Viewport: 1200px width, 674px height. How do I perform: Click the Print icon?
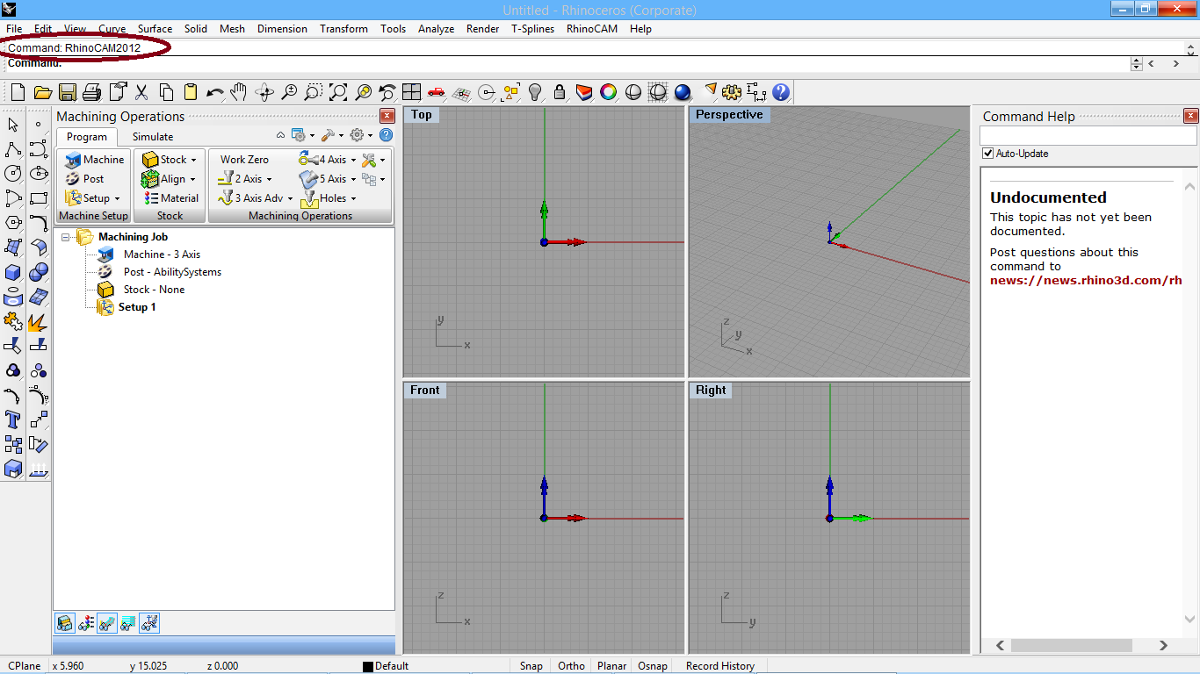92,92
